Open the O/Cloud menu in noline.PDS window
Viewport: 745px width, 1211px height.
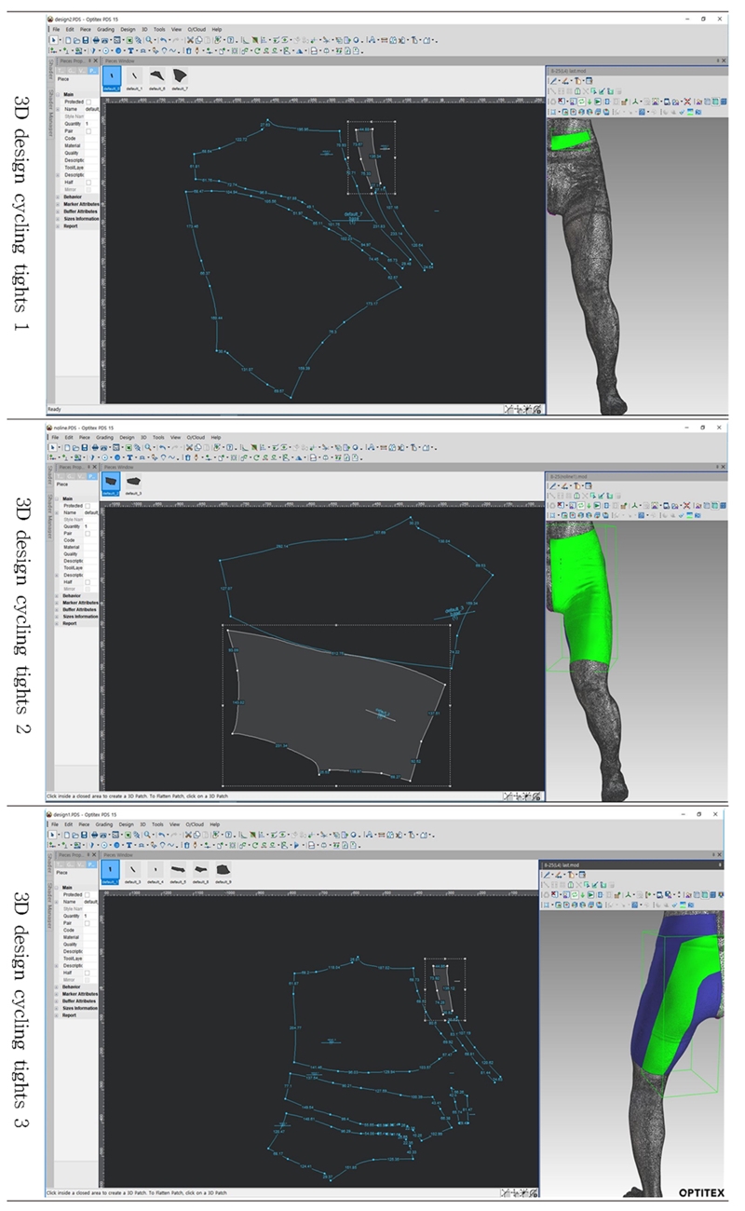195,436
